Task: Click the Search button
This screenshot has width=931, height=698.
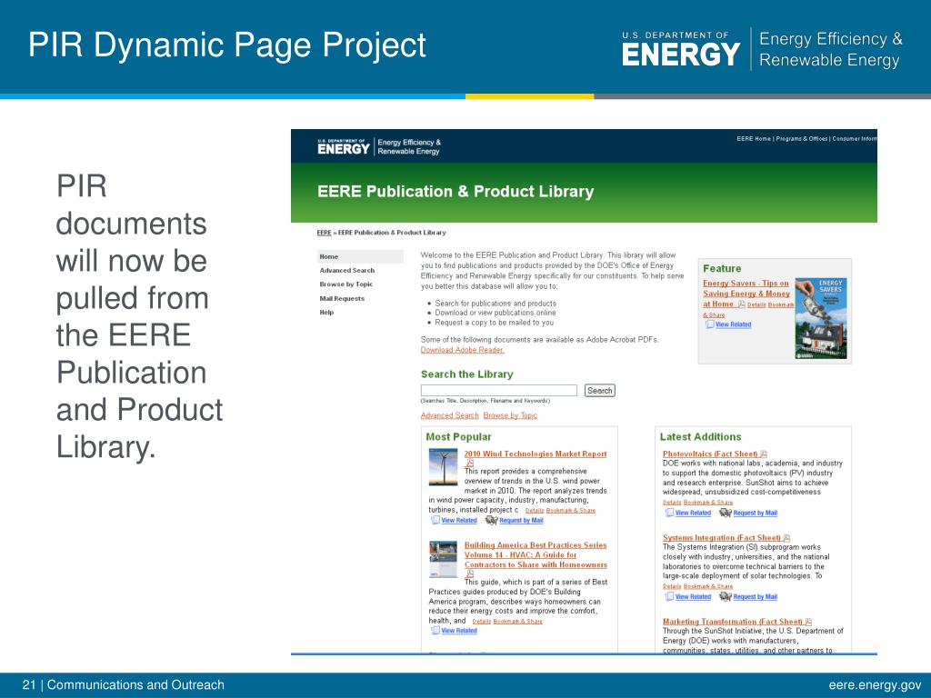Action: 599,391
